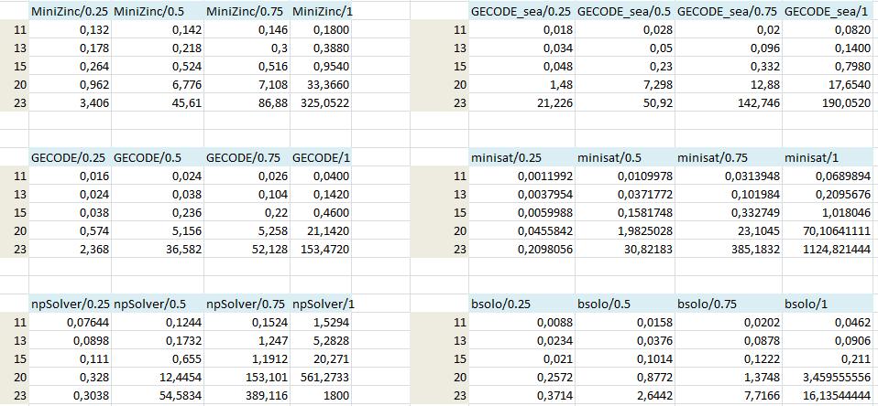Click the cell with value 86,88
Image resolution: width=878 pixels, height=406 pixels.
click(247, 102)
